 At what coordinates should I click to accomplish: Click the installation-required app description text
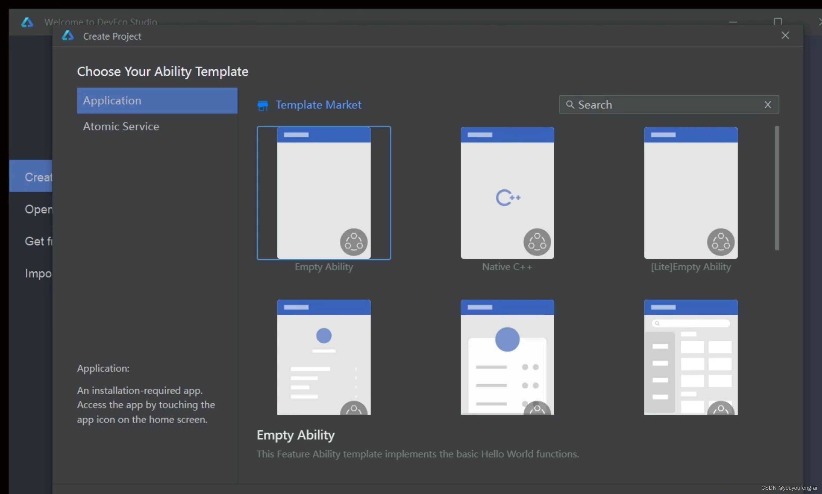click(x=146, y=405)
